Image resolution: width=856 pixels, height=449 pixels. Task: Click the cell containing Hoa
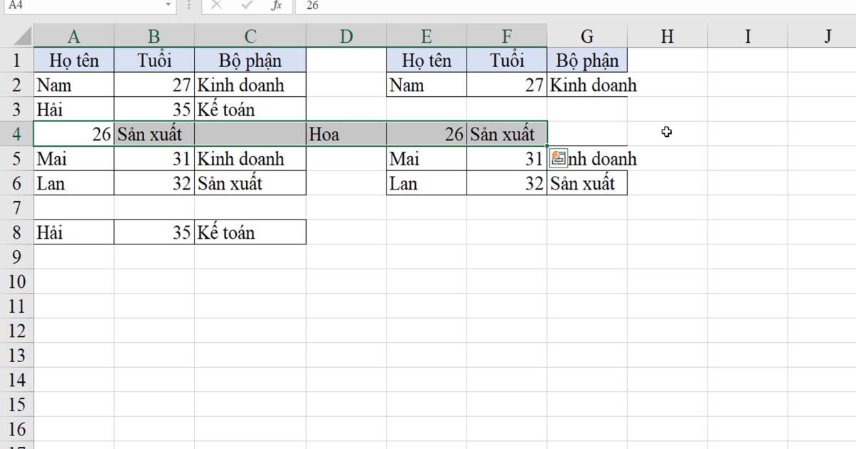coord(345,133)
